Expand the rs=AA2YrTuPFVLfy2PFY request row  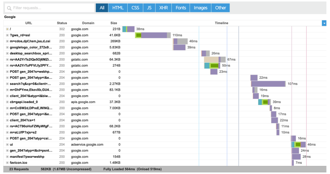pyautogui.click(x=7, y=66)
